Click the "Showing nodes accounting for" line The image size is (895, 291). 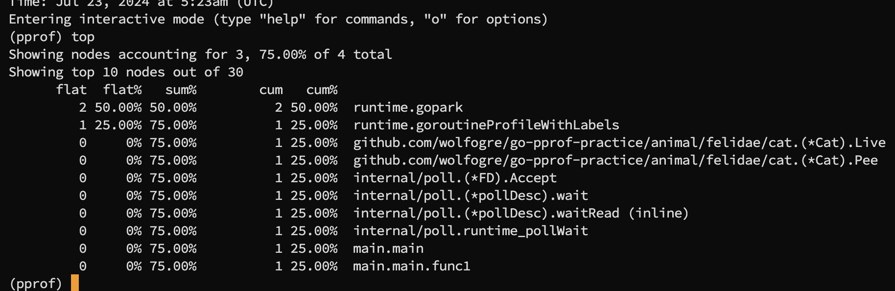click(200, 54)
